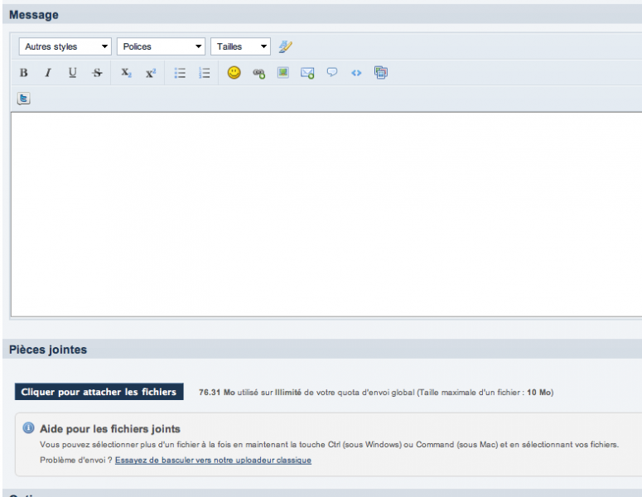Click the Problème d'envoi ? text
Viewport: 642px width, 497px height.
[75, 461]
